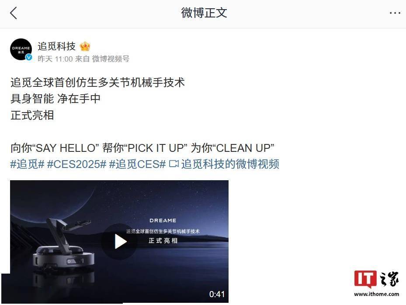The image size is (406, 305).
Task: Open the three-dot more options menu
Action: pos(395,13)
